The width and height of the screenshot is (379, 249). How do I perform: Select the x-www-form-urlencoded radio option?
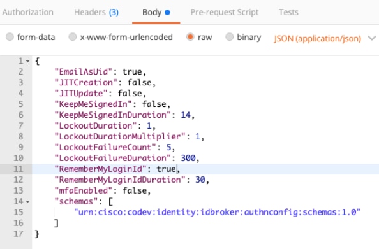[x=73, y=37]
